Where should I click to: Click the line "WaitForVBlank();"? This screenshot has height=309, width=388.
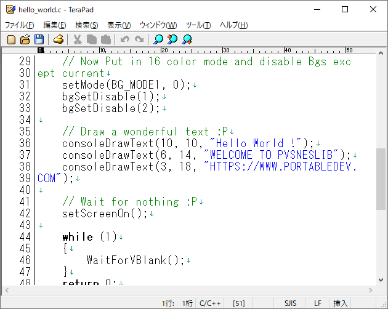click(x=135, y=260)
